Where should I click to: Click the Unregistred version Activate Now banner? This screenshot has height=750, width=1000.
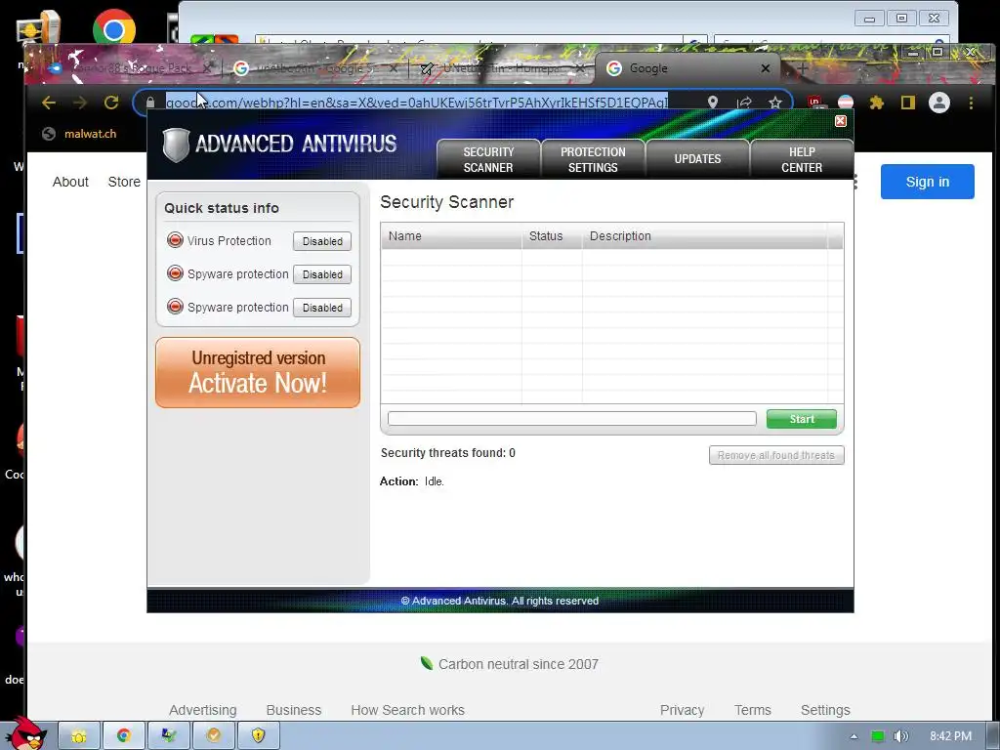point(258,372)
